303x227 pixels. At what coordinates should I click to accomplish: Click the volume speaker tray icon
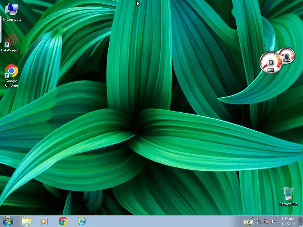click(273, 222)
